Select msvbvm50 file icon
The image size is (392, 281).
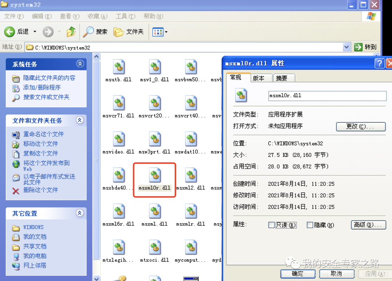(x=191, y=67)
